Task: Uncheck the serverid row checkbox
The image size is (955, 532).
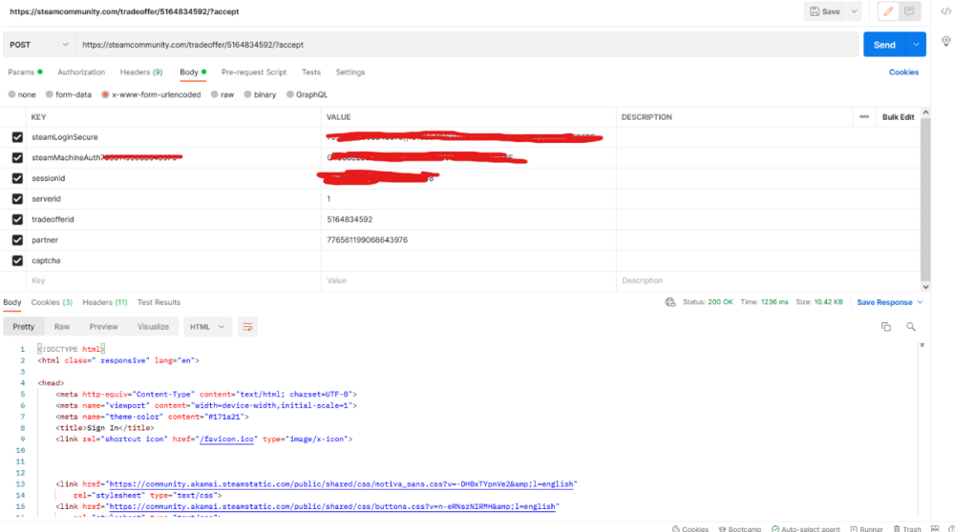Action: pos(17,199)
